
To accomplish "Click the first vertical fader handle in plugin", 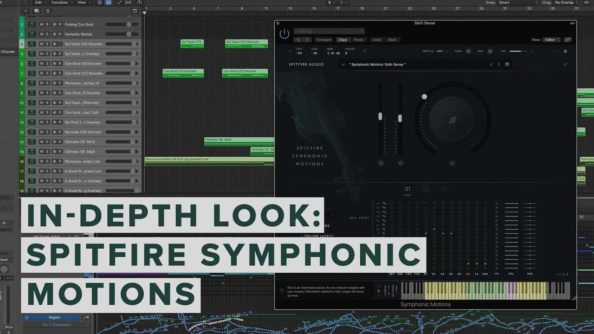I will (381, 116).
